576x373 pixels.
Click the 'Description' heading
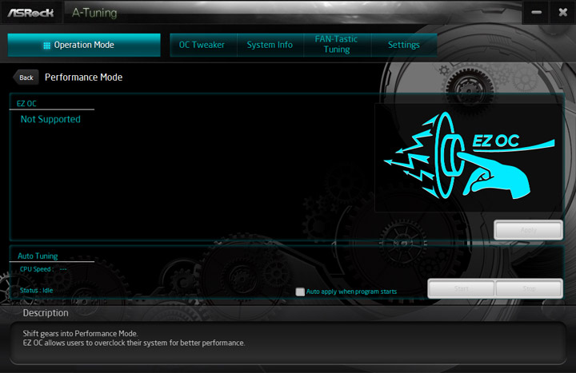click(46, 313)
